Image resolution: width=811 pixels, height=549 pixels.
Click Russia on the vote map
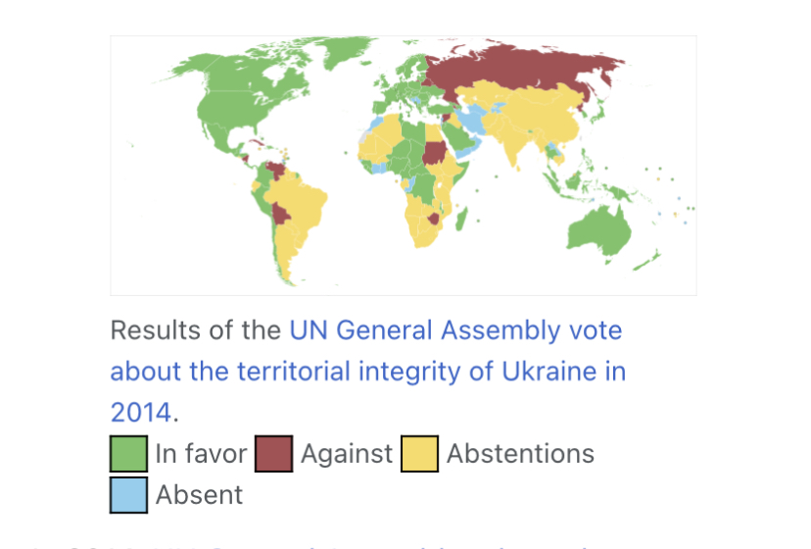tap(522, 68)
